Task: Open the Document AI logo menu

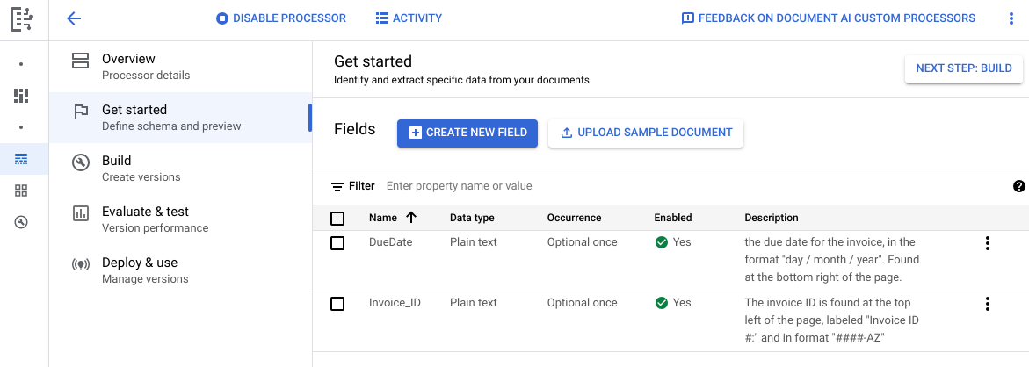Action: point(22,18)
